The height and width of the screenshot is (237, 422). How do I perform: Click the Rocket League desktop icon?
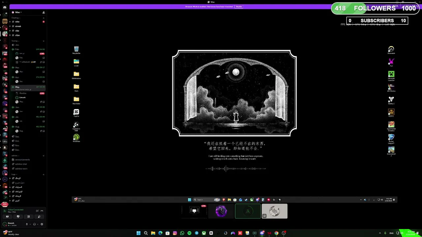(x=391, y=139)
